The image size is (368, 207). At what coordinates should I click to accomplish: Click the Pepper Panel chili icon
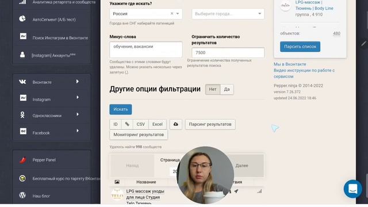22,160
